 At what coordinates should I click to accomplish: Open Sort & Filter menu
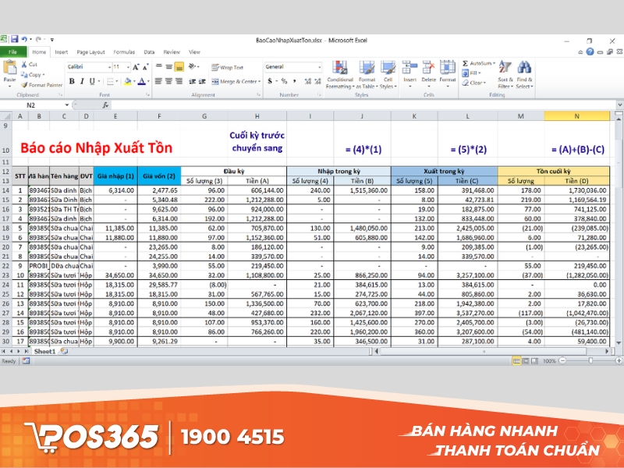tap(505, 75)
